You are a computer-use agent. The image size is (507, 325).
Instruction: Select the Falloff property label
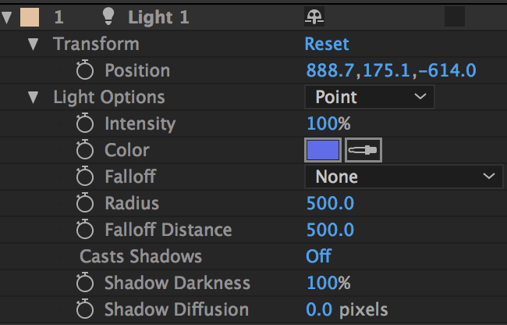pos(130,177)
